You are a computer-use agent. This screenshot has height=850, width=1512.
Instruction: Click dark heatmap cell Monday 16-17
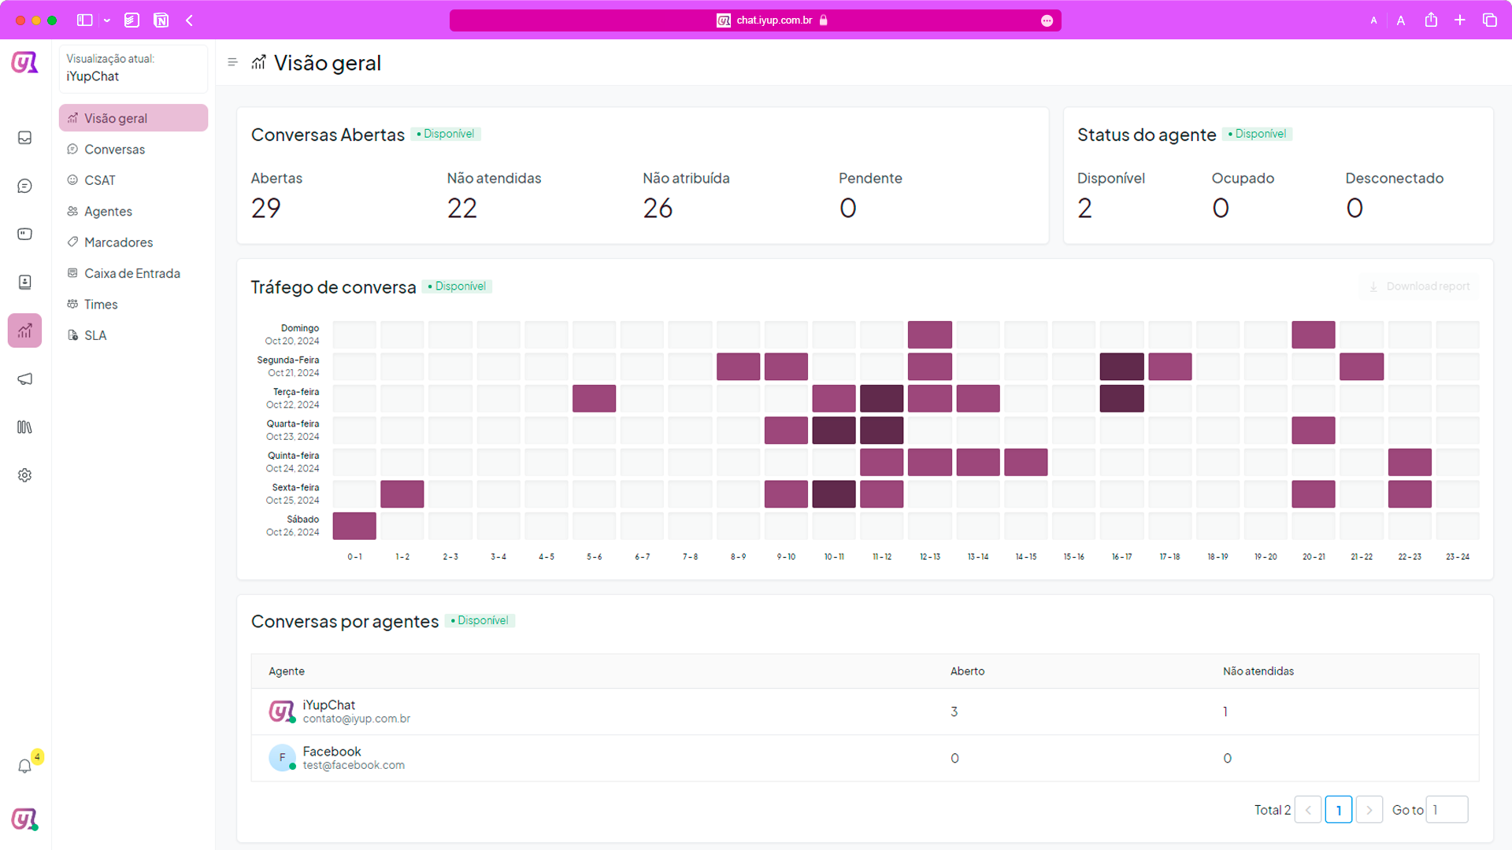1121,367
